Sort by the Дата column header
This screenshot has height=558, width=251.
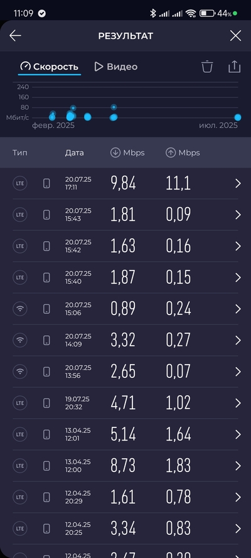click(x=74, y=153)
